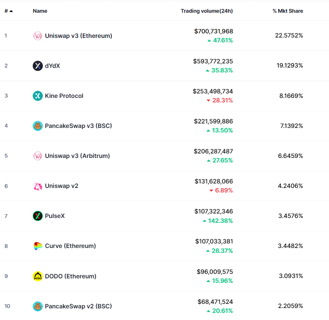Select the $107,322,346 trading volume value
This screenshot has width=329, height=320.
(x=214, y=211)
